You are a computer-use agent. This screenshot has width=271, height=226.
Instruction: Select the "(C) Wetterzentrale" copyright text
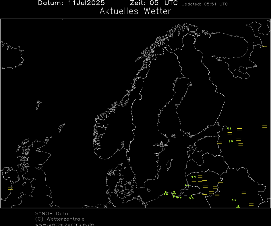[60, 219]
